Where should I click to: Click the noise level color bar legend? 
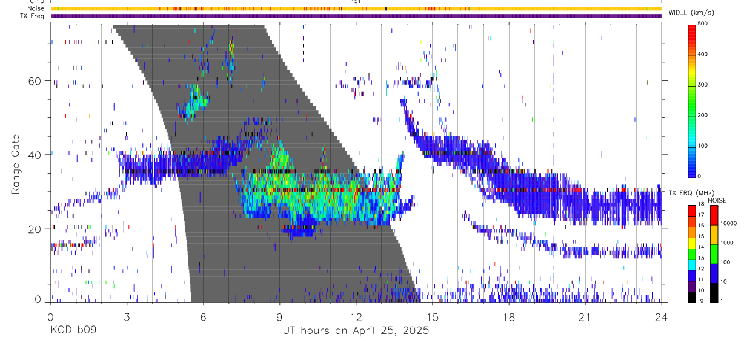tap(714, 254)
